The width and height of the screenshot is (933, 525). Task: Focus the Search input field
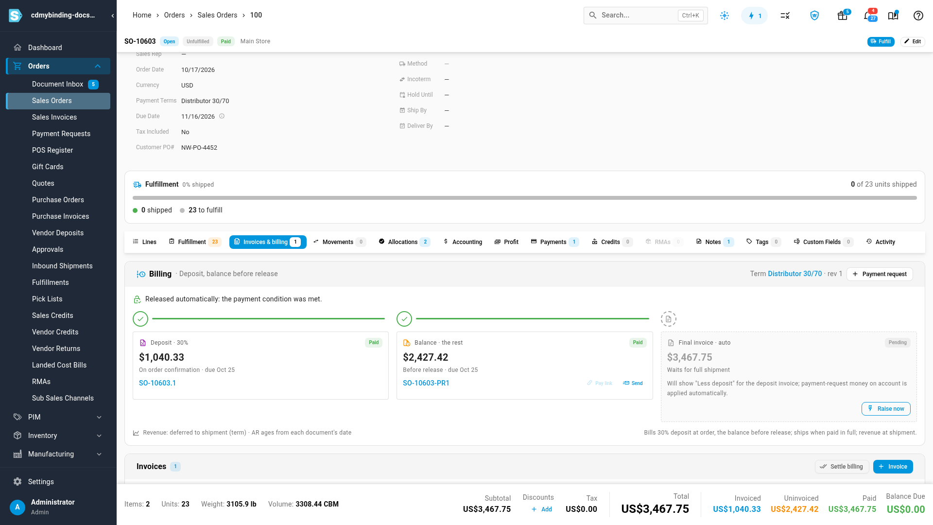coord(645,16)
